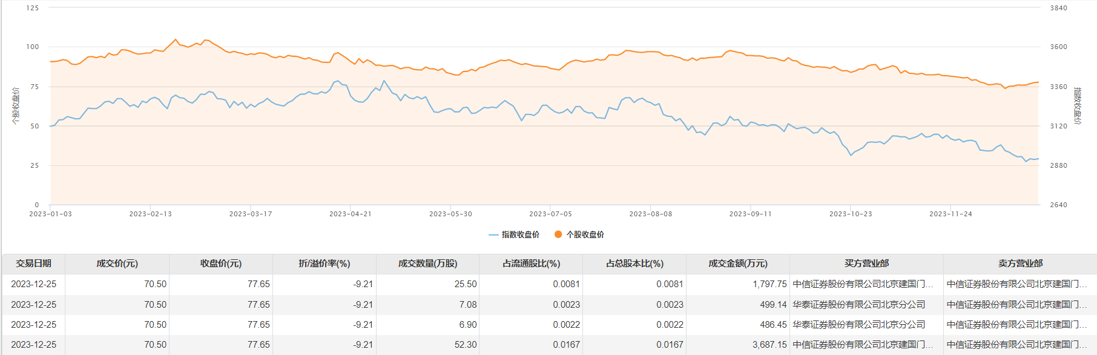Sort by the 成交金额(万元) column header
Screen dimensions: 1097x355
point(738,264)
